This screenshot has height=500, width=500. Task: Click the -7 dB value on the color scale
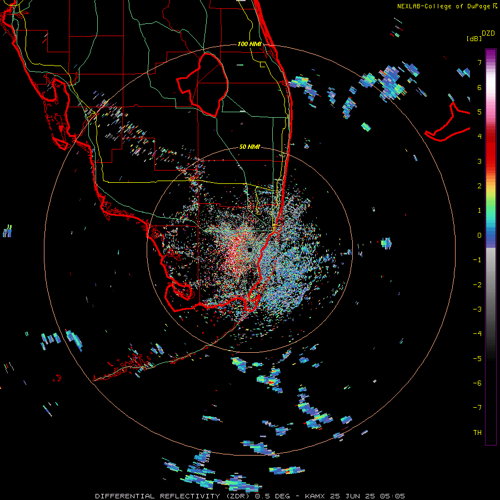pyautogui.click(x=477, y=408)
